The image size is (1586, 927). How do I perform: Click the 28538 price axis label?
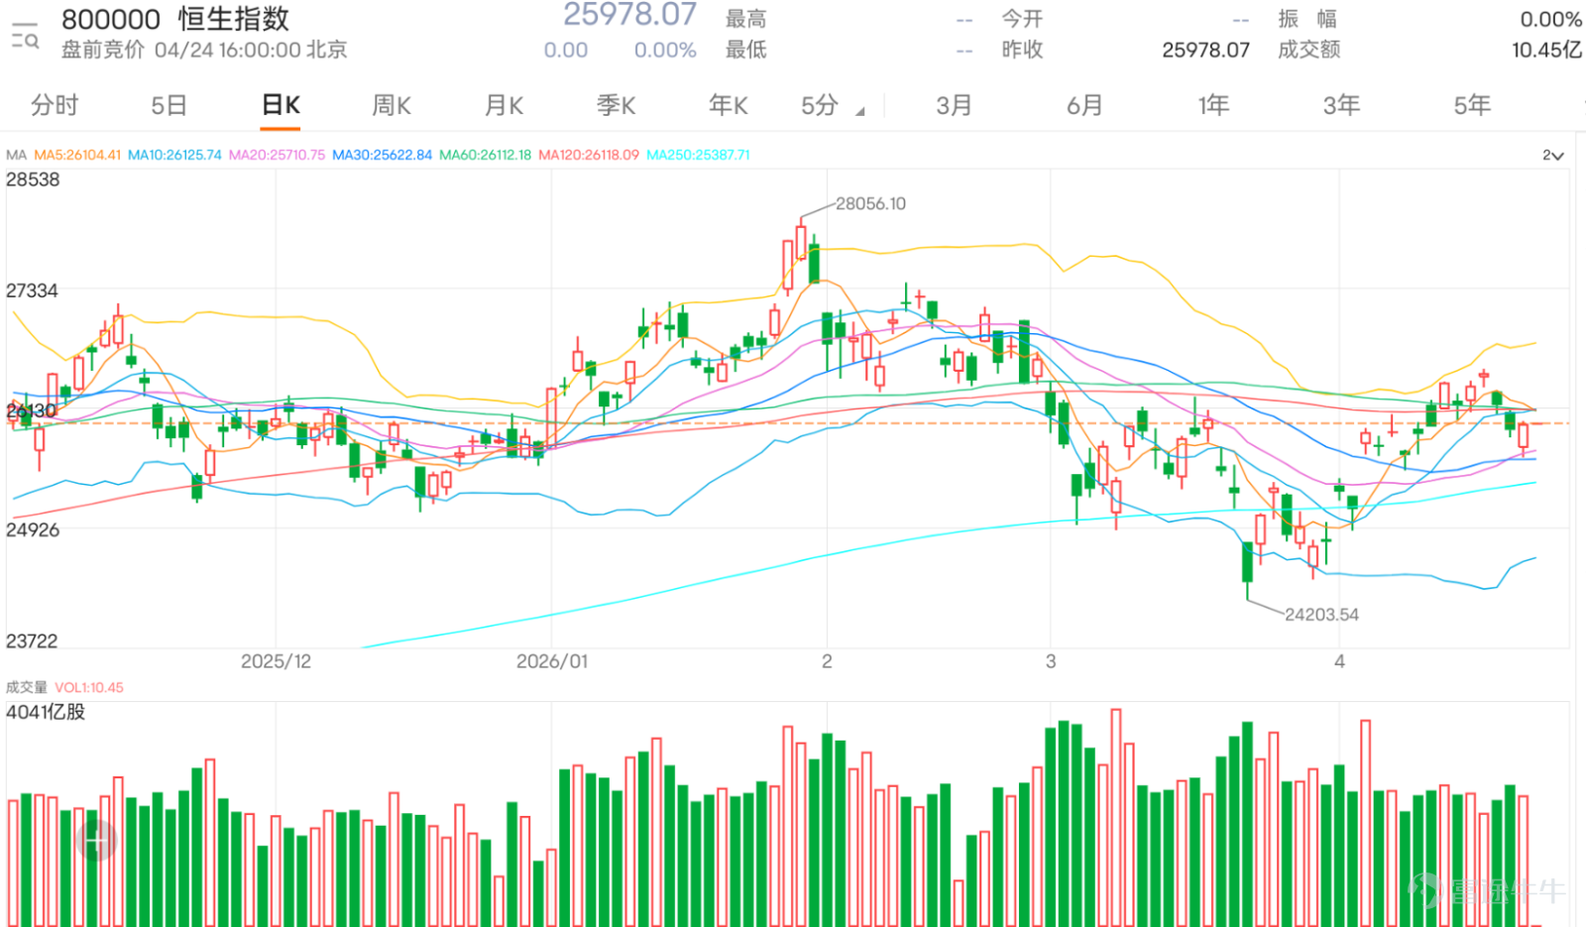coord(33,179)
